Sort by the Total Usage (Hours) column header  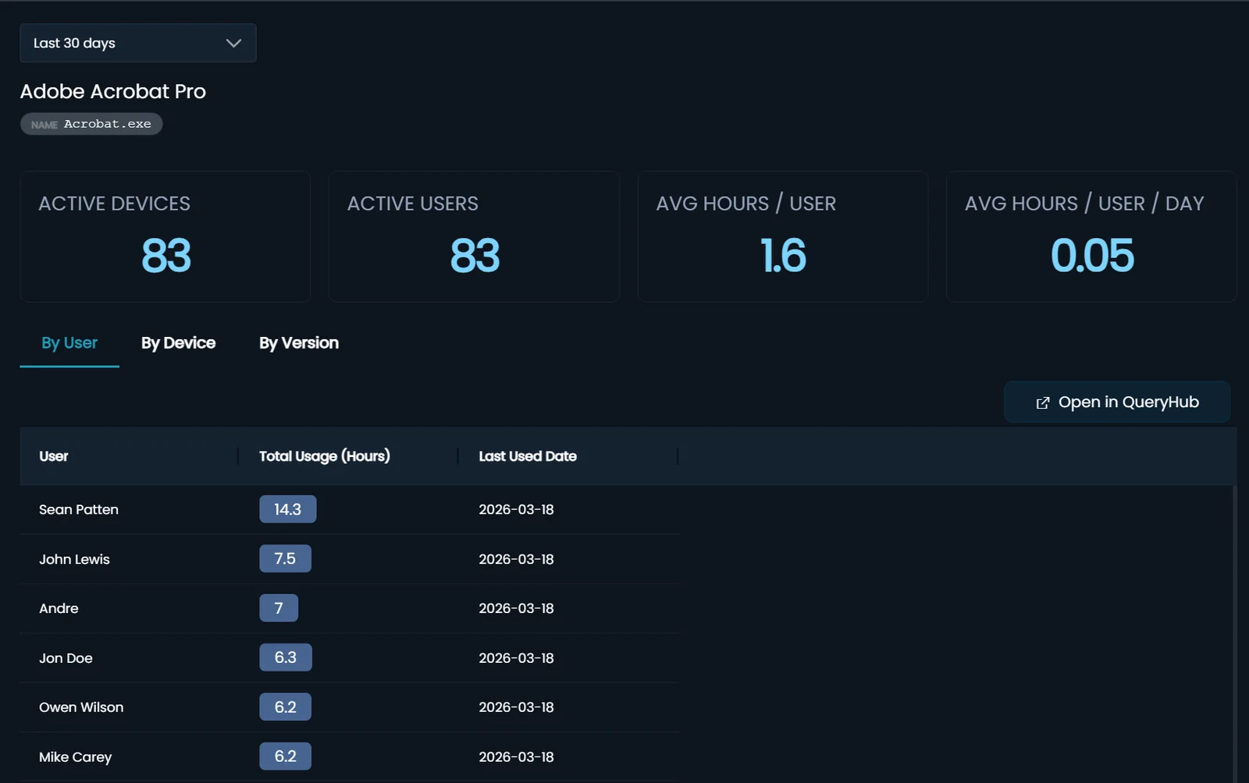tap(325, 456)
